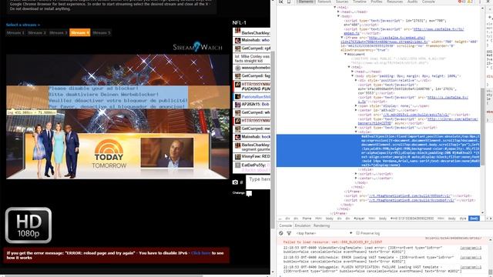
Task: Open the (program):1 link on VideoAdServingTemplate error
Action: pyautogui.click(x=471, y=248)
